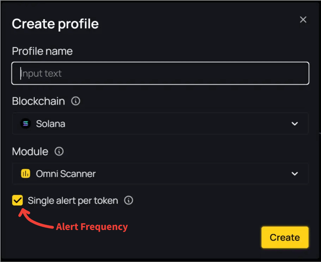Click the Create profile title
This screenshot has width=321, height=262.
click(x=55, y=24)
